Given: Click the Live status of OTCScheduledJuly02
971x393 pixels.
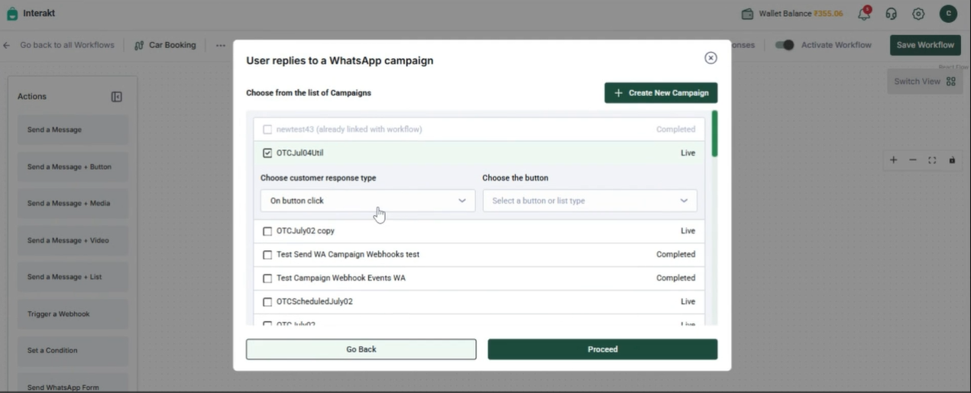Looking at the screenshot, I should click(x=688, y=302).
